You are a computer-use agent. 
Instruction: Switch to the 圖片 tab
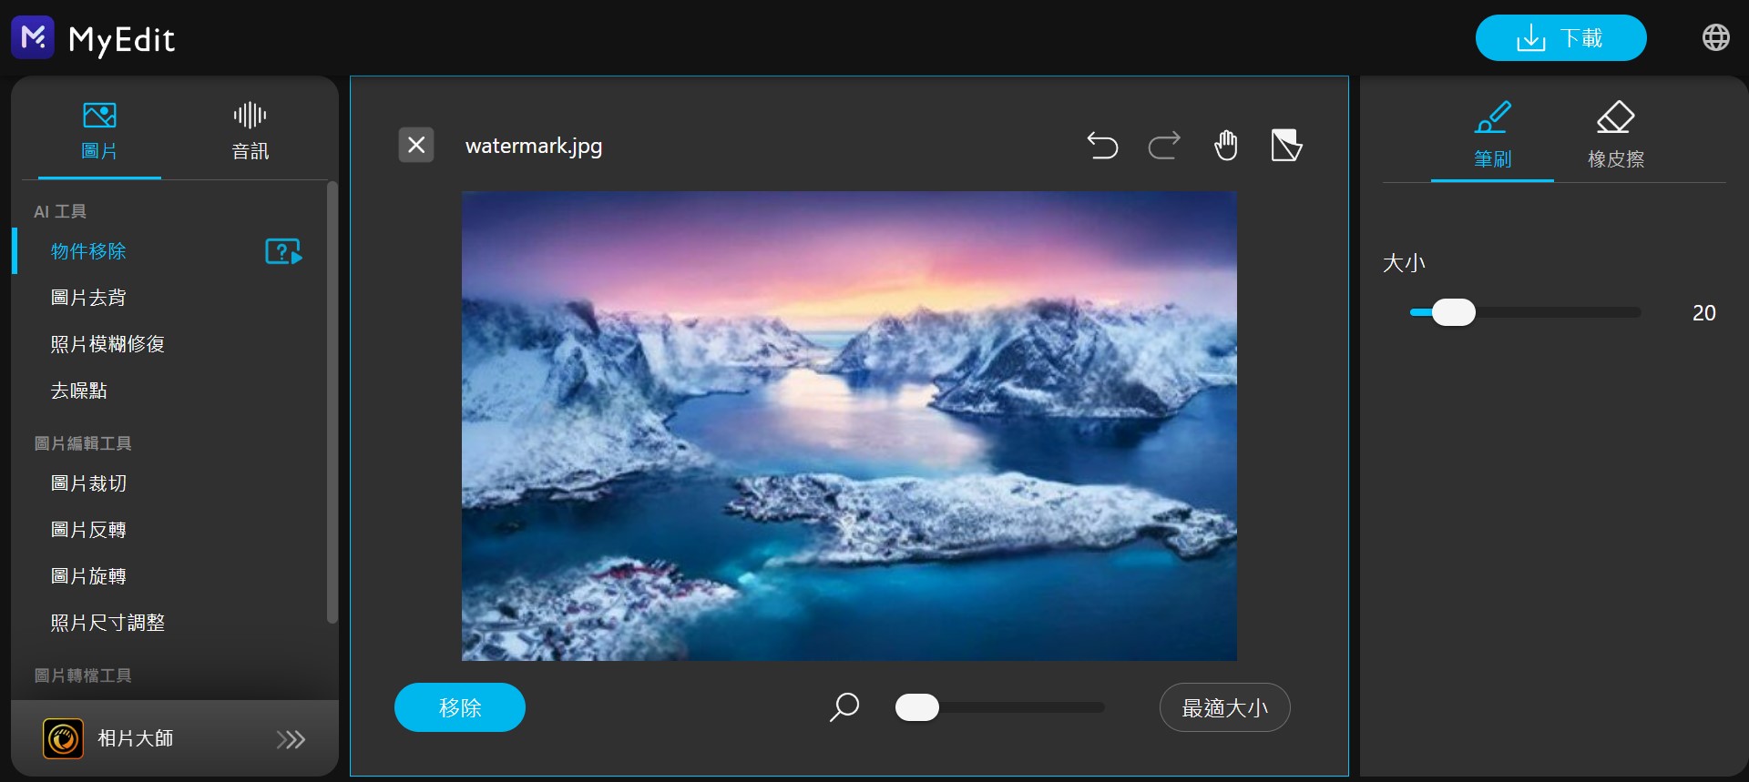click(x=99, y=130)
